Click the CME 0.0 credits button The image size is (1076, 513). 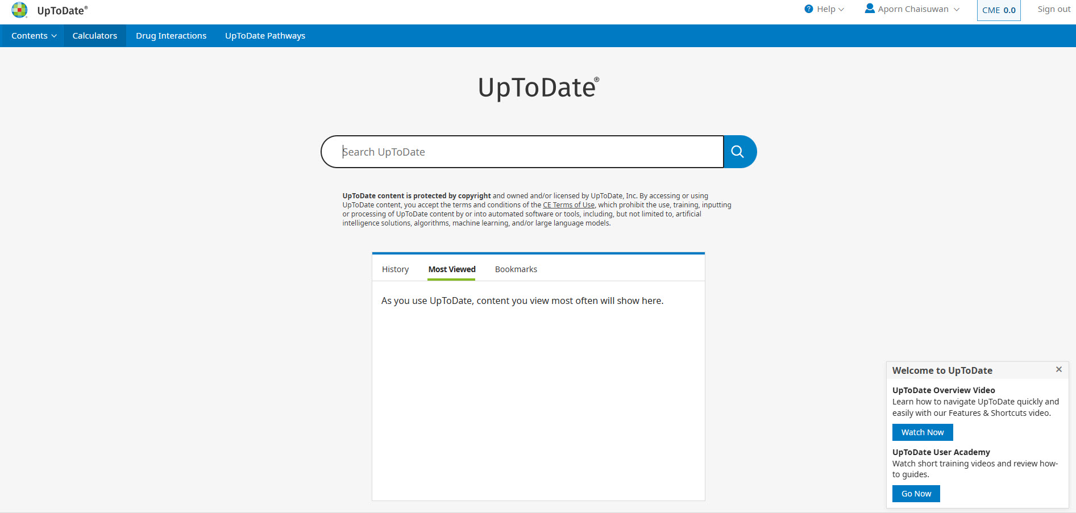[999, 10]
